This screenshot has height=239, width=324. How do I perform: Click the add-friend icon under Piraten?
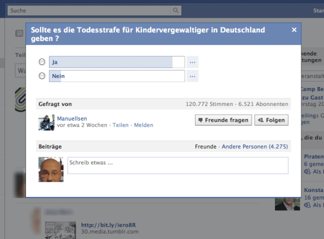tap(307, 171)
